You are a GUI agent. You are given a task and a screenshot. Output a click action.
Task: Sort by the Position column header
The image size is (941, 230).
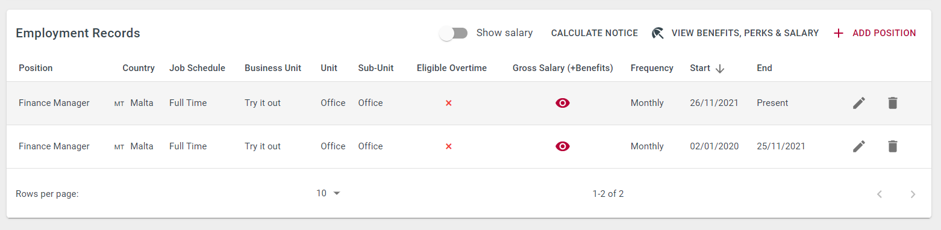click(x=36, y=68)
